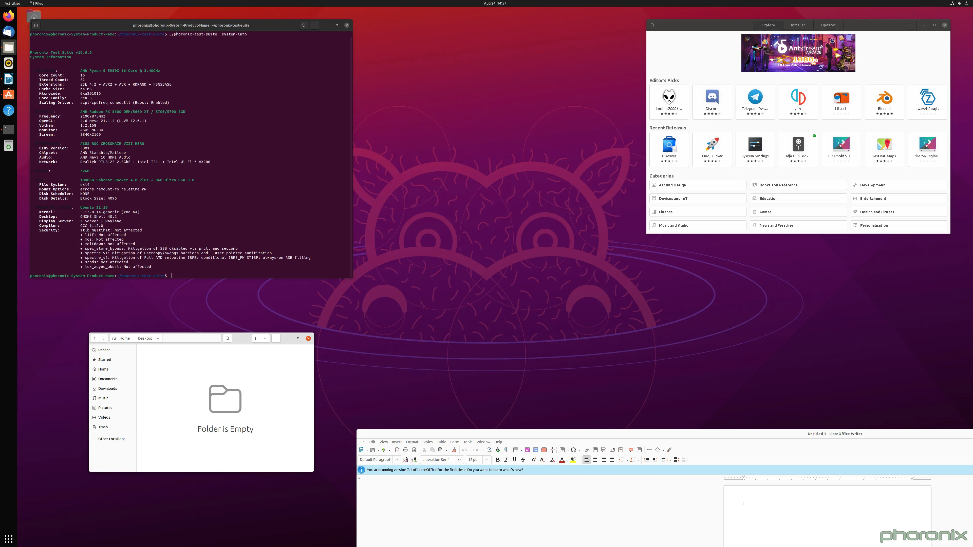This screenshot has width=973, height=547.
Task: Open the Blender tile in Editor's Picks
Action: click(884, 102)
